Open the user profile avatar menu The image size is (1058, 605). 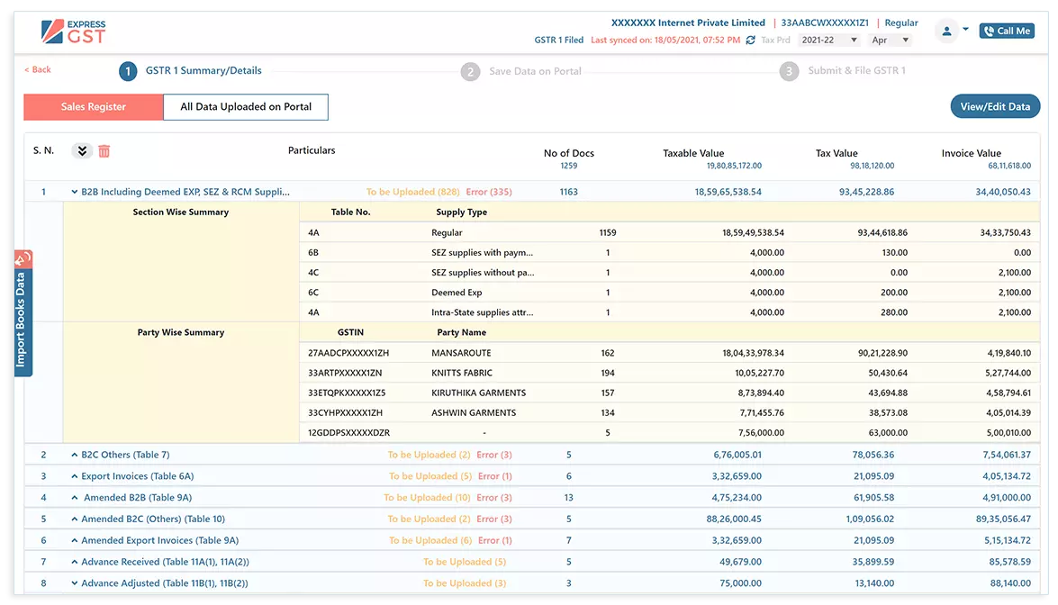click(x=946, y=31)
